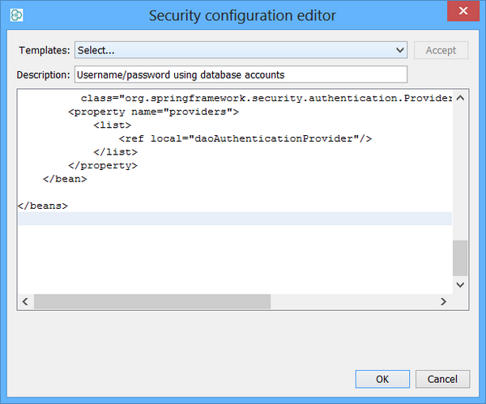
Task: Click the highlighted empty line below </beans>
Action: (233, 219)
